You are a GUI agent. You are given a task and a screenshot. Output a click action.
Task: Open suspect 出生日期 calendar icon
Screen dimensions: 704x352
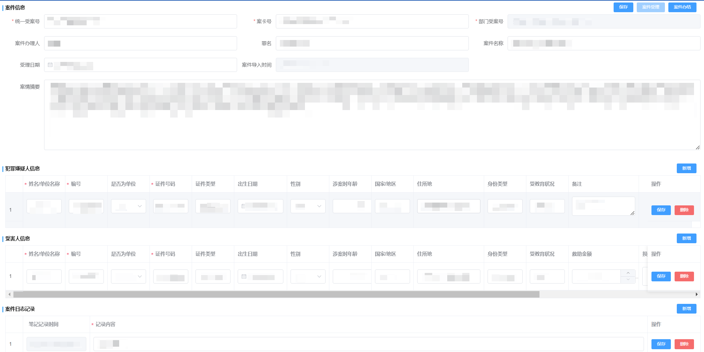pos(243,206)
